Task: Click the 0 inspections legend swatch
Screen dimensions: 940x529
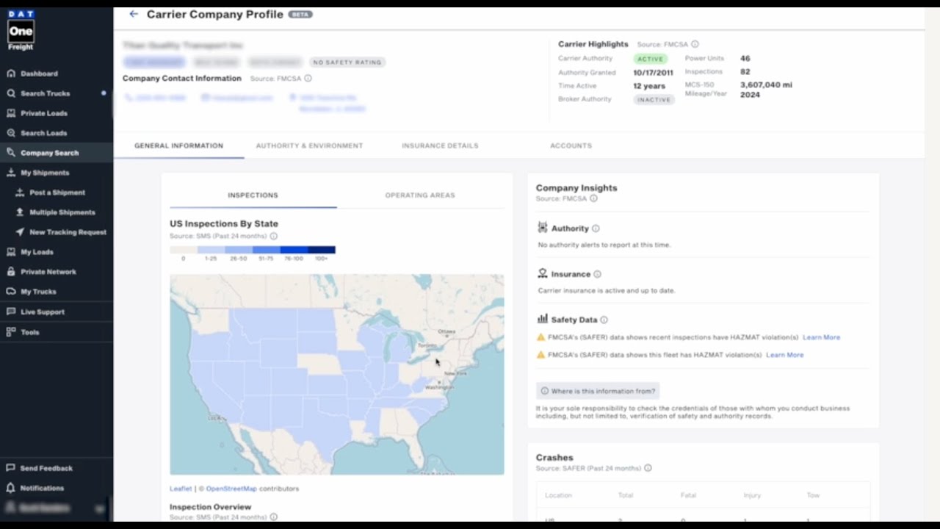Action: 184,250
